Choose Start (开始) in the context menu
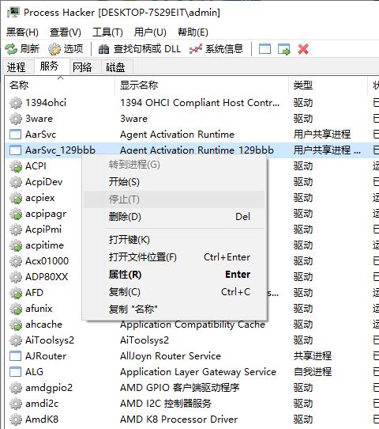This screenshot has height=429, width=379. pos(174,182)
